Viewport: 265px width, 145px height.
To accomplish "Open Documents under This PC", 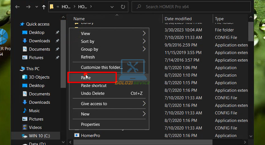I will pyautogui.click(x=39, y=94).
